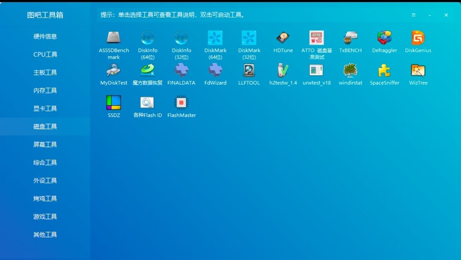The image size is (461, 260).
Task: Switch to CPU工具 category
Action: click(x=45, y=54)
